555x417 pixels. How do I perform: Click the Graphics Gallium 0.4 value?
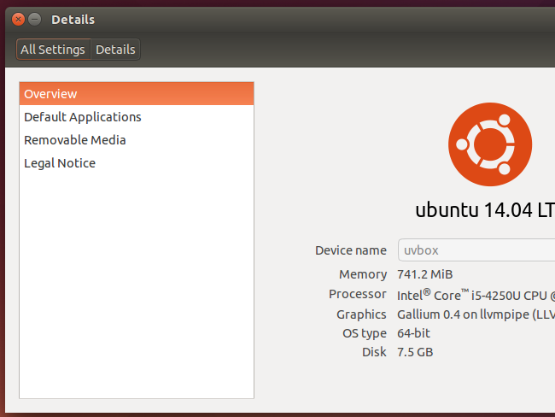click(x=476, y=314)
